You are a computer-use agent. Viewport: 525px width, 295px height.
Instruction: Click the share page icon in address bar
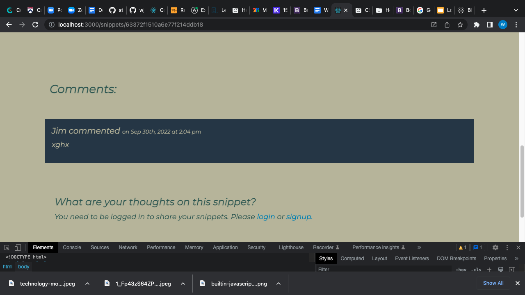pos(447,25)
